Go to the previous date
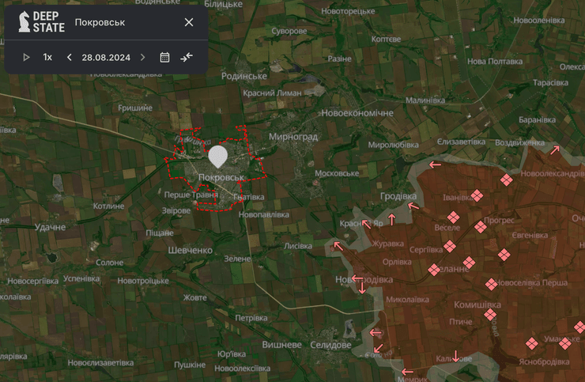The image size is (585, 382). pyautogui.click(x=70, y=57)
